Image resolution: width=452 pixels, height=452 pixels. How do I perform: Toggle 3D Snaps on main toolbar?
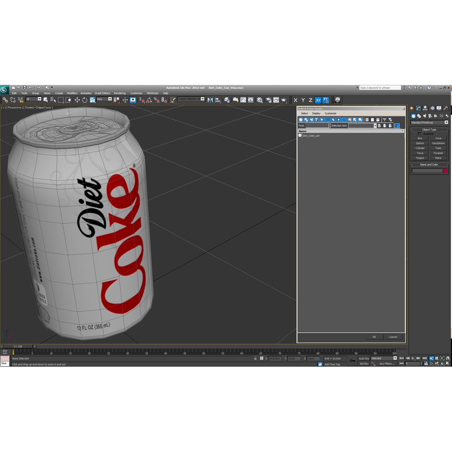pyautogui.click(x=141, y=100)
